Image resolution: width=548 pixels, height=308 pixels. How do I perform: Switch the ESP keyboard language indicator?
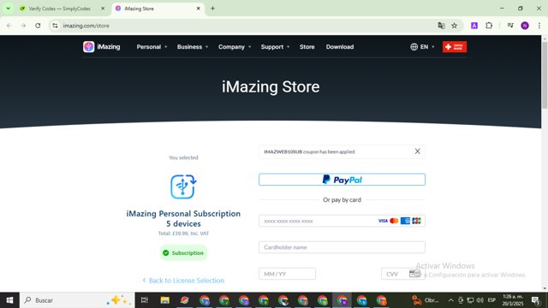pos(491,300)
